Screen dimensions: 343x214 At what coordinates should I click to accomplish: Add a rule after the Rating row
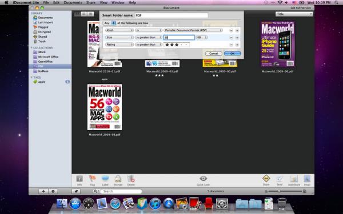click(237, 45)
